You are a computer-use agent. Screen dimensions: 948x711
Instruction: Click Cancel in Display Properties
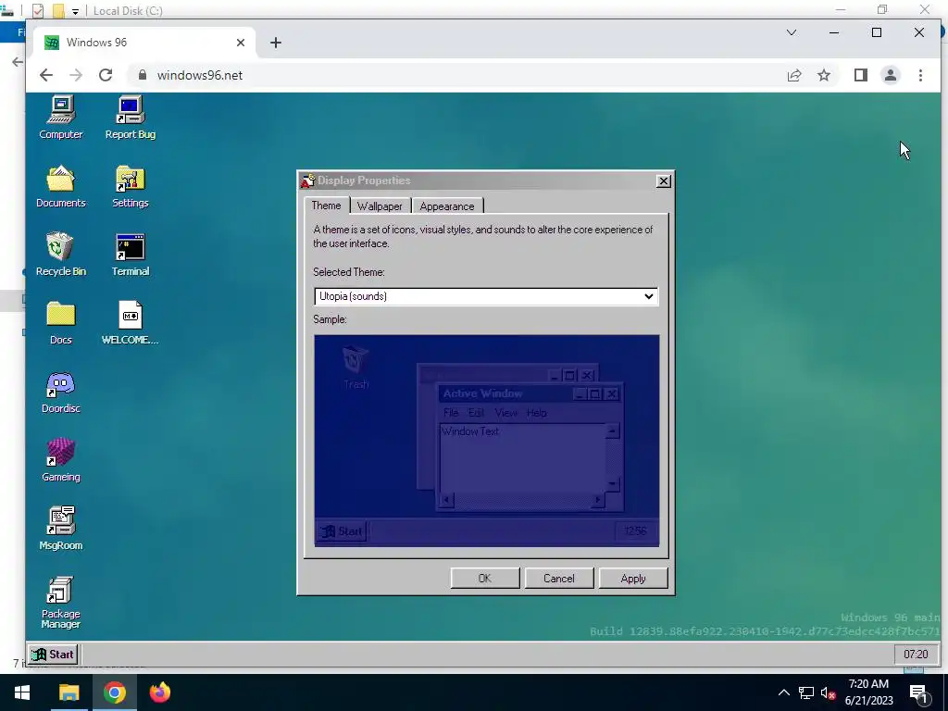click(558, 579)
